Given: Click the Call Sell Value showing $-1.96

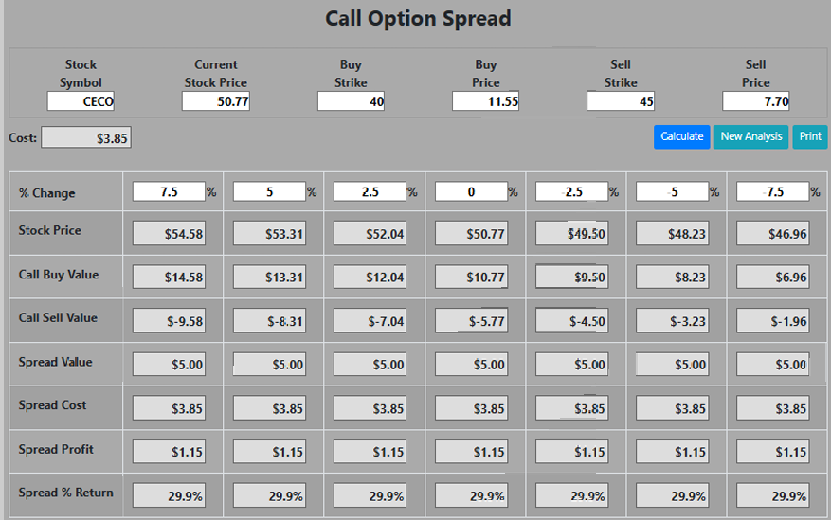Looking at the screenshot, I should point(773,321).
